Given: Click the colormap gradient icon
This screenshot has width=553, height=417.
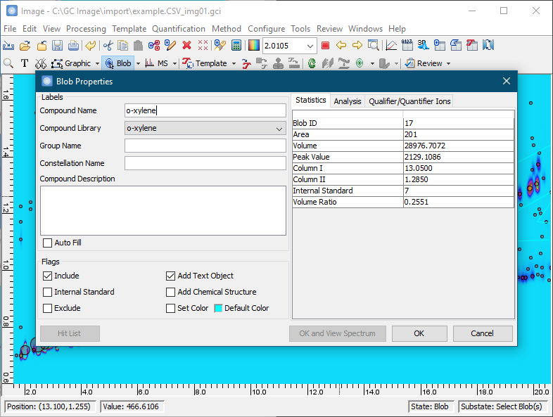Looking at the screenshot, I should coord(253,46).
